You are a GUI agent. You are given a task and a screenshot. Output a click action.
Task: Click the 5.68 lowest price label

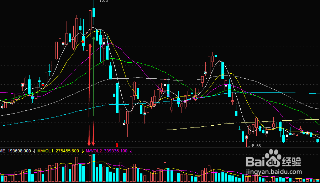[x=257, y=146]
